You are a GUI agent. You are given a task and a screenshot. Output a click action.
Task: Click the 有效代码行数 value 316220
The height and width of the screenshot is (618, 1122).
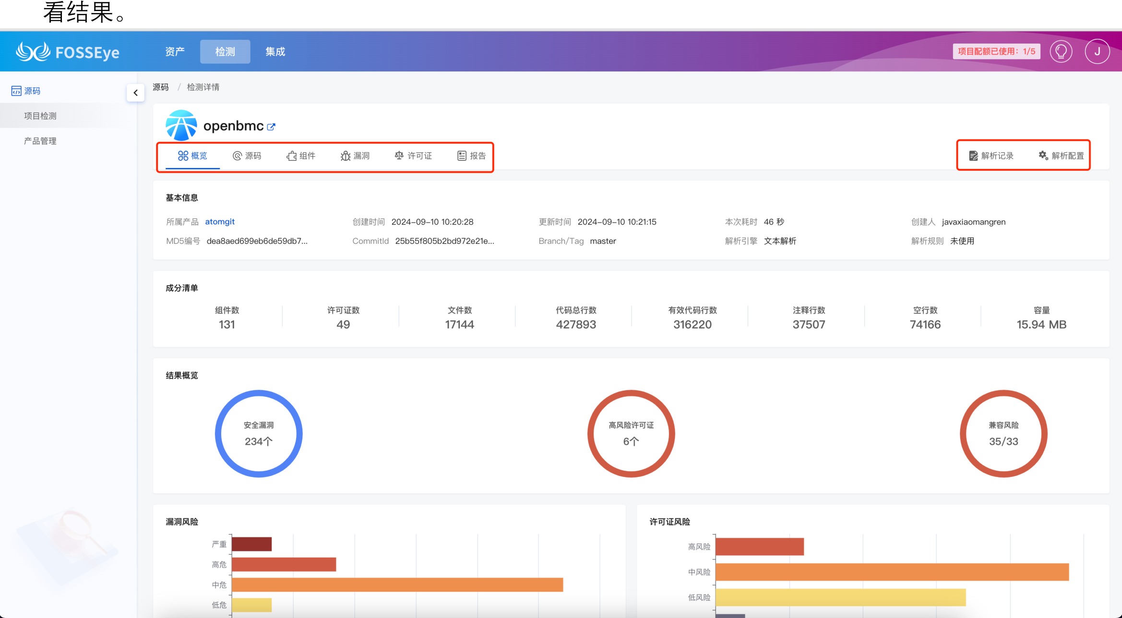coord(692,325)
